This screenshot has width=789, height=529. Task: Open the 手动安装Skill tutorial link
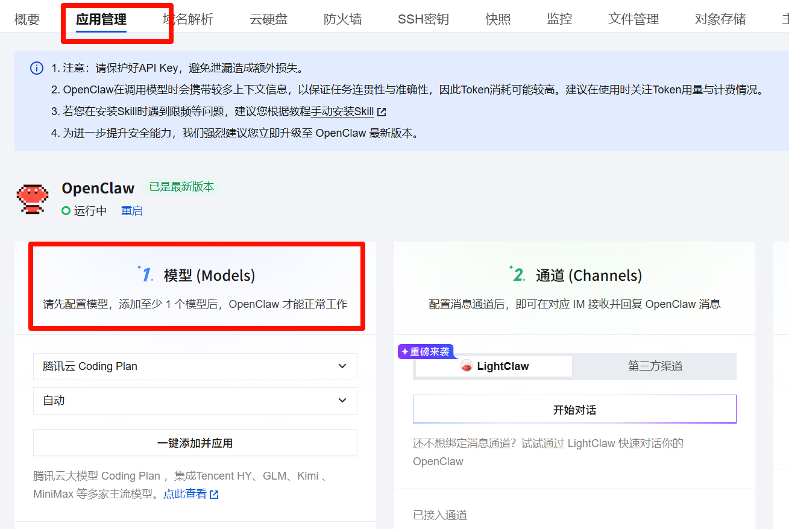342,111
